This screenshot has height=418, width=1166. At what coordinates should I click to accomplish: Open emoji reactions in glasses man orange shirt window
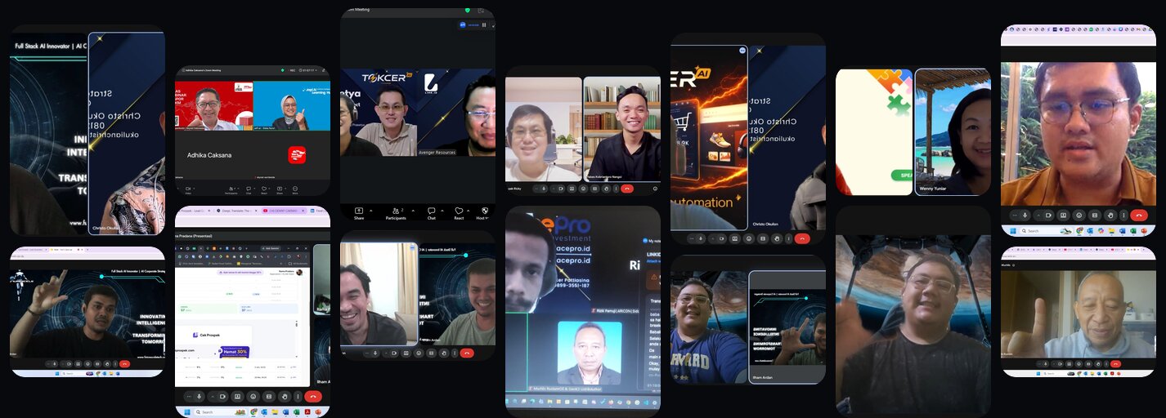click(1079, 216)
